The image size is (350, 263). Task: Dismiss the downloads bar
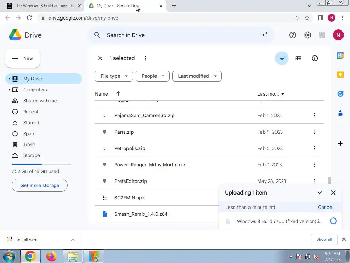tap(344, 239)
